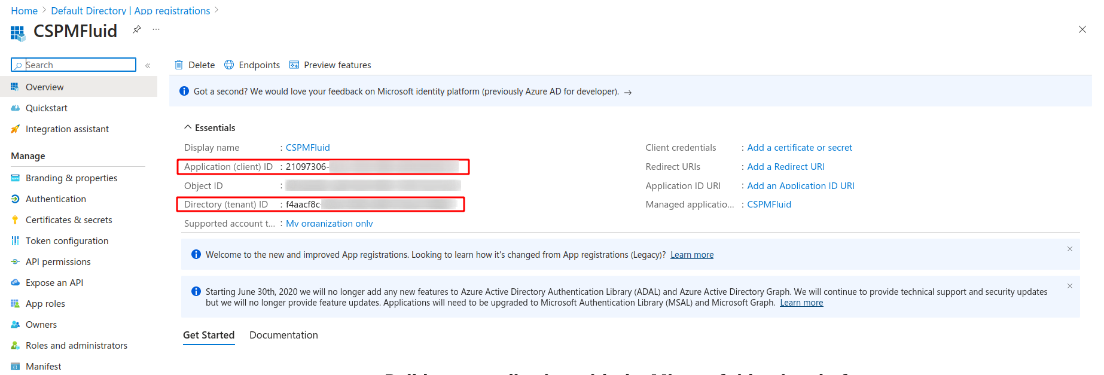Image resolution: width=1104 pixels, height=375 pixels.
Task: Dismiss the ADAL deprecation notice
Action: [x=1070, y=286]
